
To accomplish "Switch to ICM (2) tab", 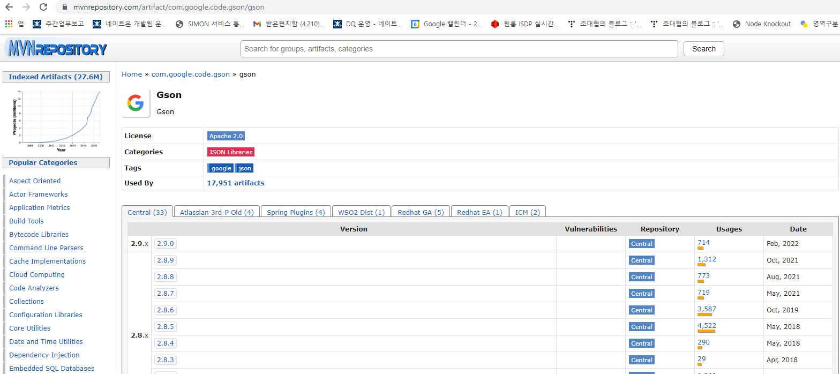I will [x=527, y=212].
